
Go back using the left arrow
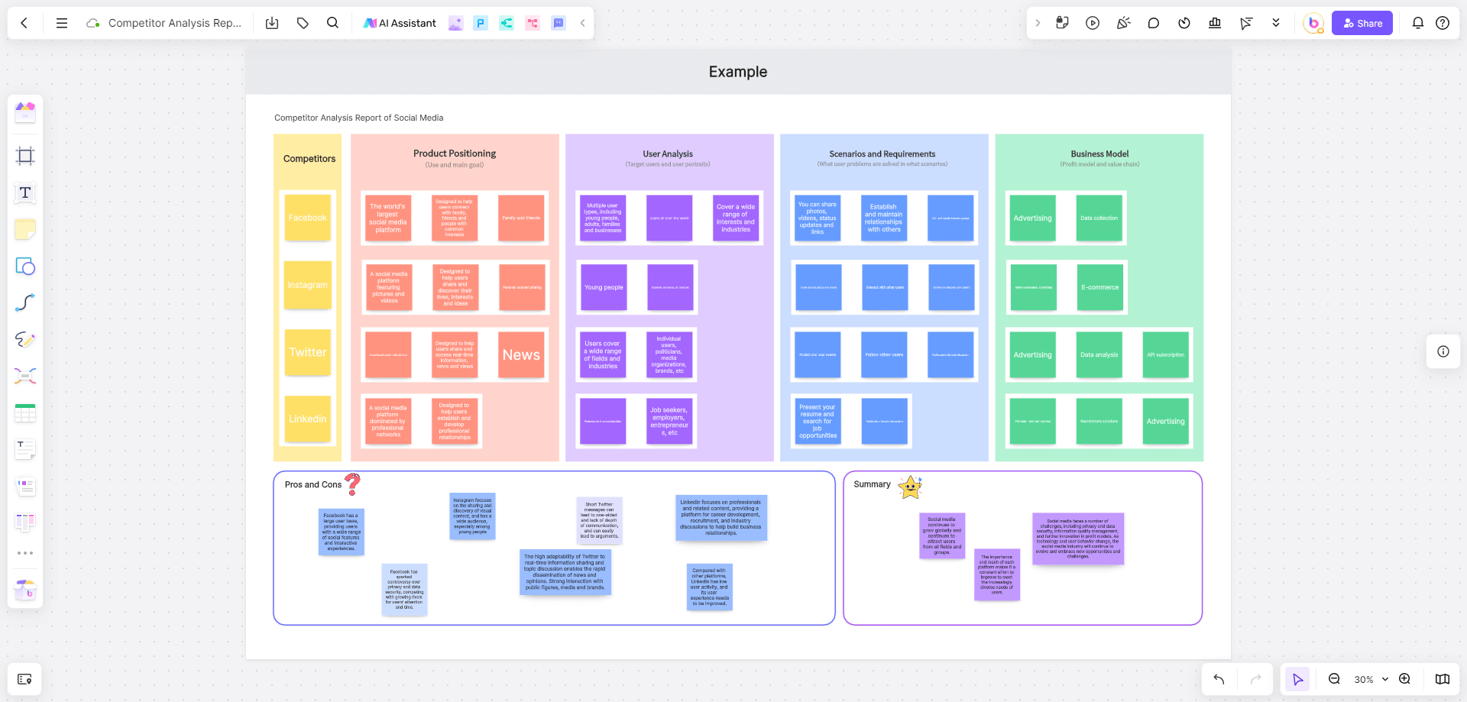coord(24,23)
